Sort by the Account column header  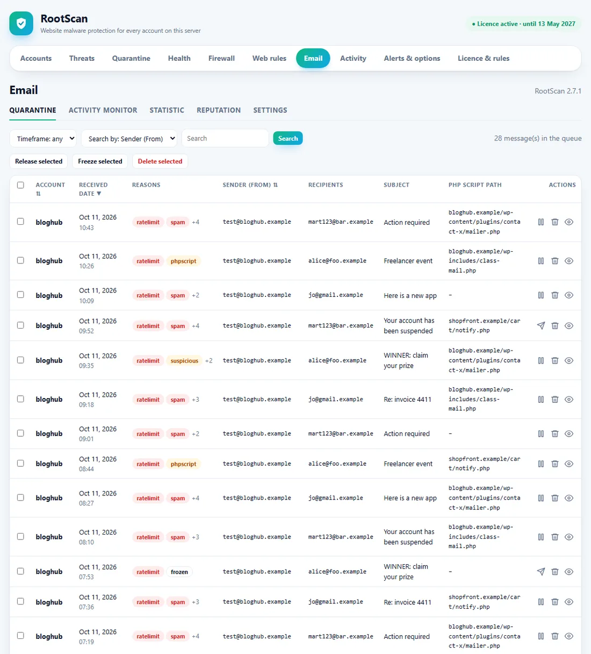(50, 189)
